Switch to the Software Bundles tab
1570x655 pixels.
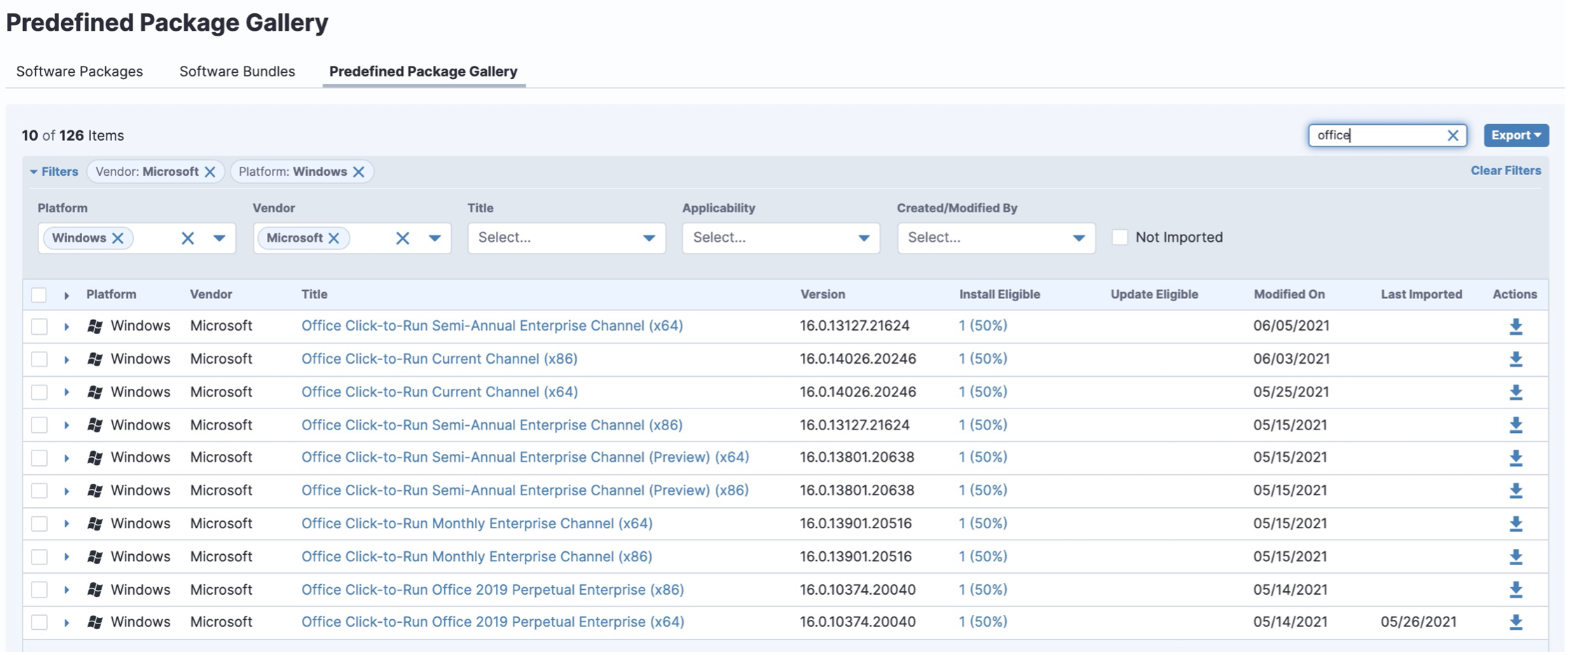pyautogui.click(x=237, y=71)
